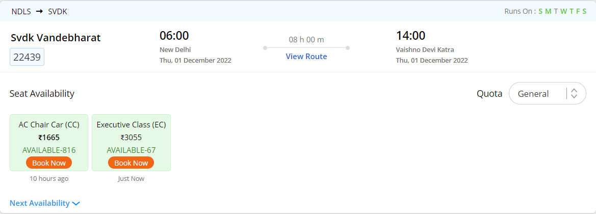Book Now for AC Chair Car

pos(49,163)
